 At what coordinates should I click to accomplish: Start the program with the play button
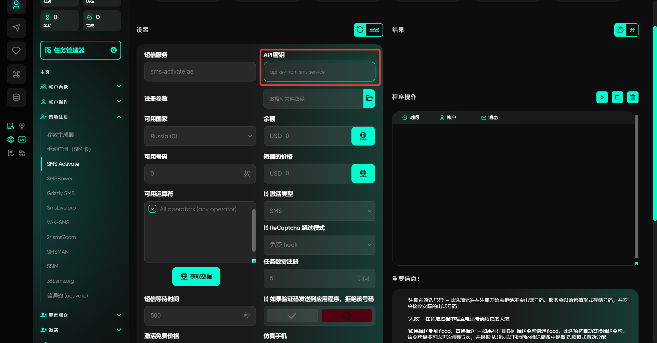tap(602, 97)
